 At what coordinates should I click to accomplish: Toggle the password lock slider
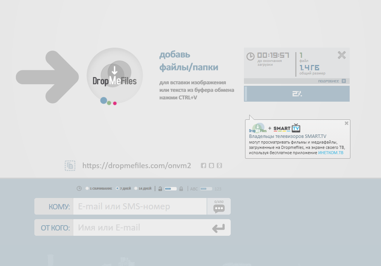click(171, 189)
